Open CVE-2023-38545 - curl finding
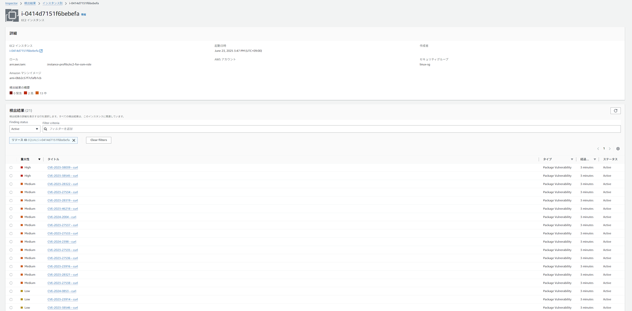Viewport: 632px width, 311px height. 63,176
